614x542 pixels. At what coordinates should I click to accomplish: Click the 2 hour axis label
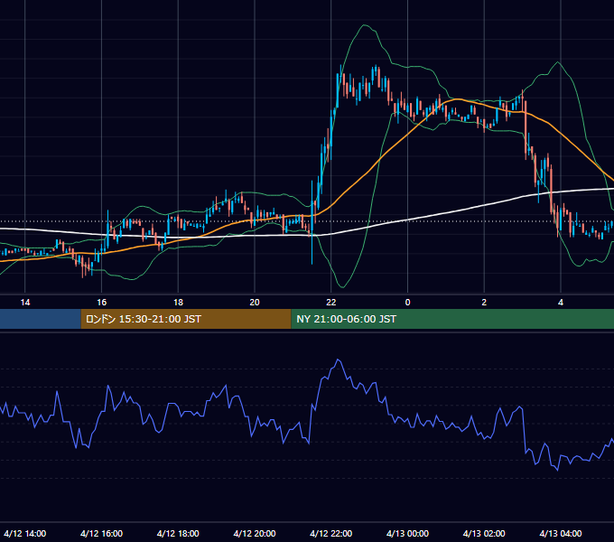[484, 303]
